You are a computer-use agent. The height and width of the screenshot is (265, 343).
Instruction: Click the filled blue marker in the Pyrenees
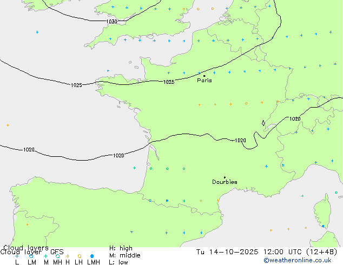click(167, 201)
